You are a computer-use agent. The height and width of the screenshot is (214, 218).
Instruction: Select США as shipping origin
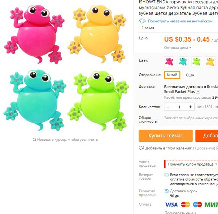pyautogui.click(x=190, y=75)
